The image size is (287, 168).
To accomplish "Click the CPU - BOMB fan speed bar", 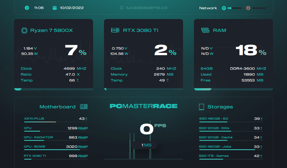I will (56, 150).
